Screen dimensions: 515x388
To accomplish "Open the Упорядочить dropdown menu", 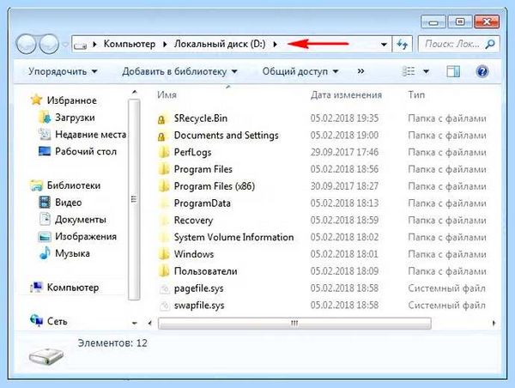I will coord(63,71).
